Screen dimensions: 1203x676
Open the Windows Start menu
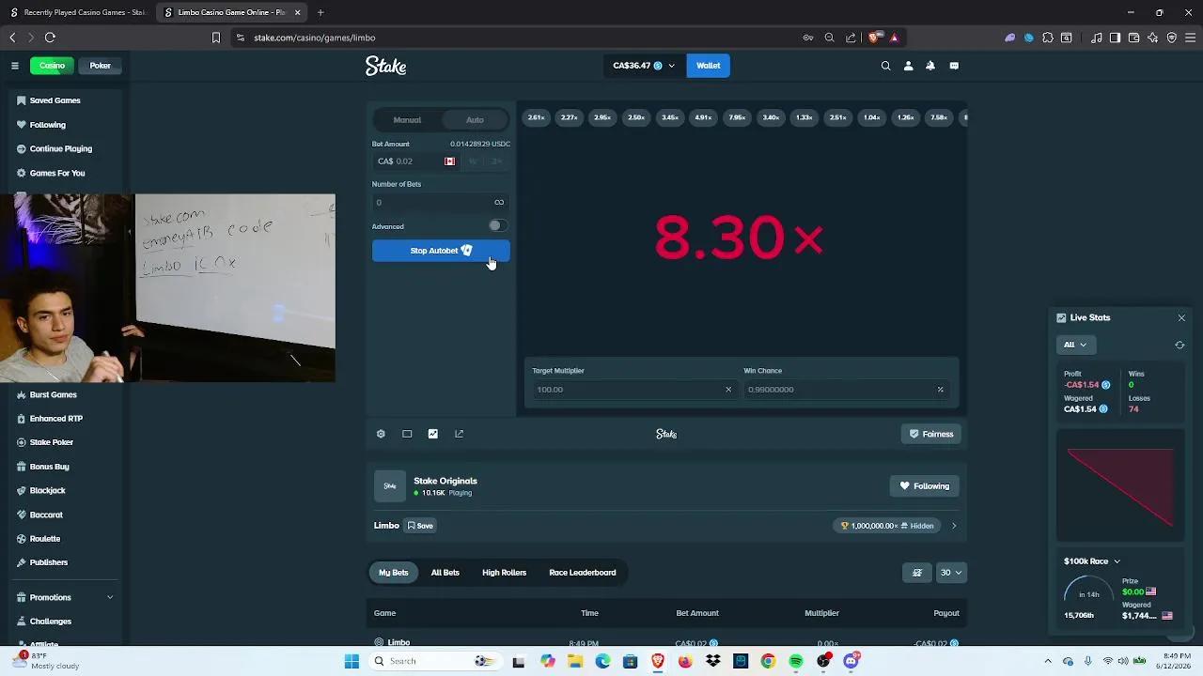tap(352, 661)
